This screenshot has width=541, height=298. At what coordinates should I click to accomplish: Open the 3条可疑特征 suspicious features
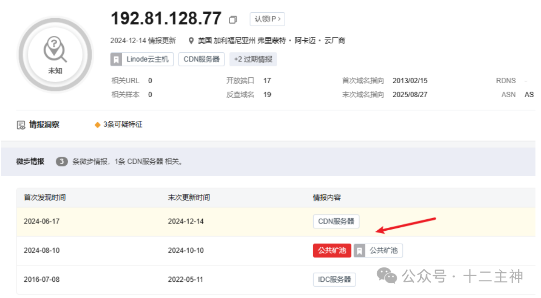click(123, 125)
